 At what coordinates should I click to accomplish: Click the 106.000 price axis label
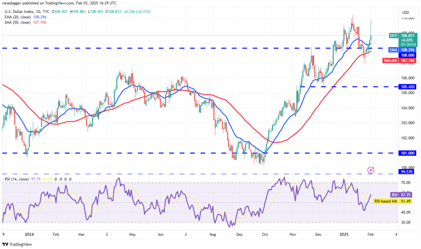click(408, 78)
